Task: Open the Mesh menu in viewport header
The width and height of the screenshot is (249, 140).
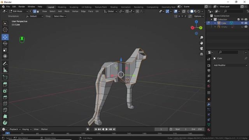Action: [x=67, y=11]
